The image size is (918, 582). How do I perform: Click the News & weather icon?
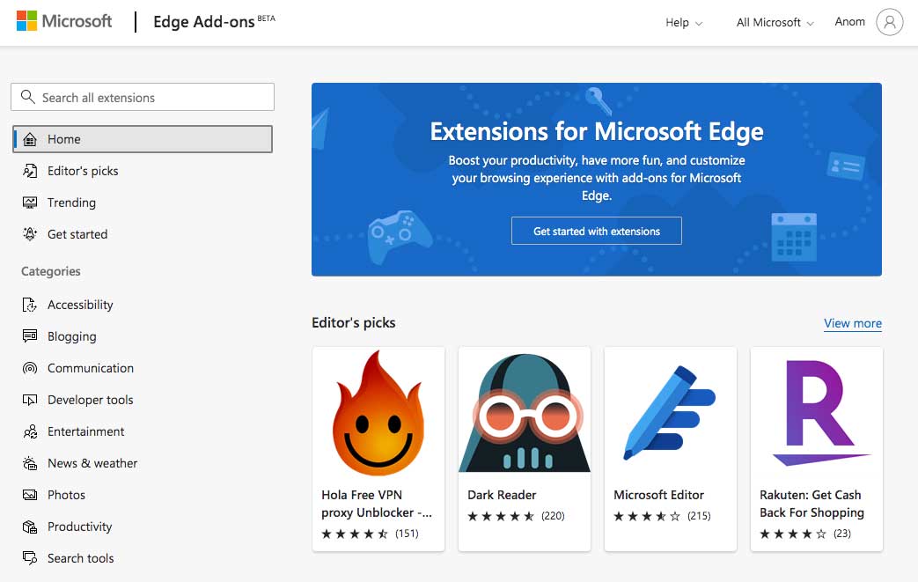click(x=30, y=463)
